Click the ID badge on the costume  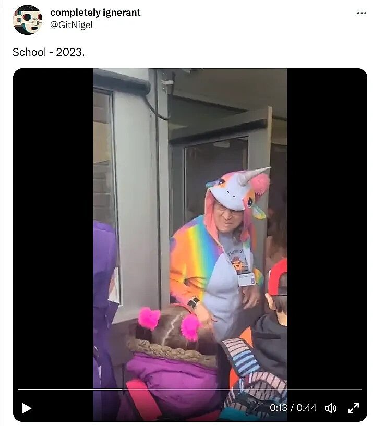(247, 280)
